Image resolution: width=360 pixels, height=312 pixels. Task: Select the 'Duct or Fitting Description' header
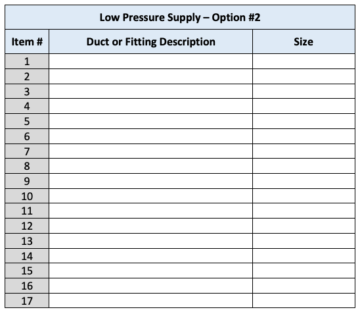150,41
